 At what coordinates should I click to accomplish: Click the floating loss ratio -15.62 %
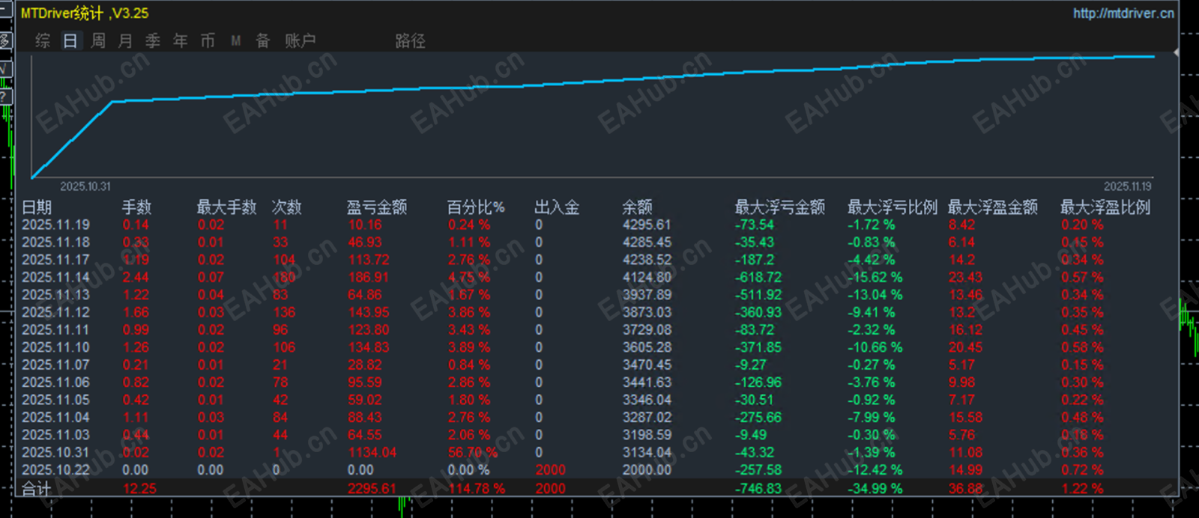[875, 277]
